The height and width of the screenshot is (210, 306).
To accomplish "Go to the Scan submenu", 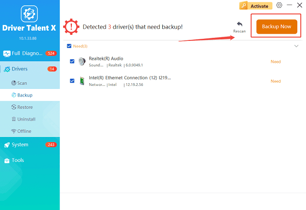I will [30, 83].
